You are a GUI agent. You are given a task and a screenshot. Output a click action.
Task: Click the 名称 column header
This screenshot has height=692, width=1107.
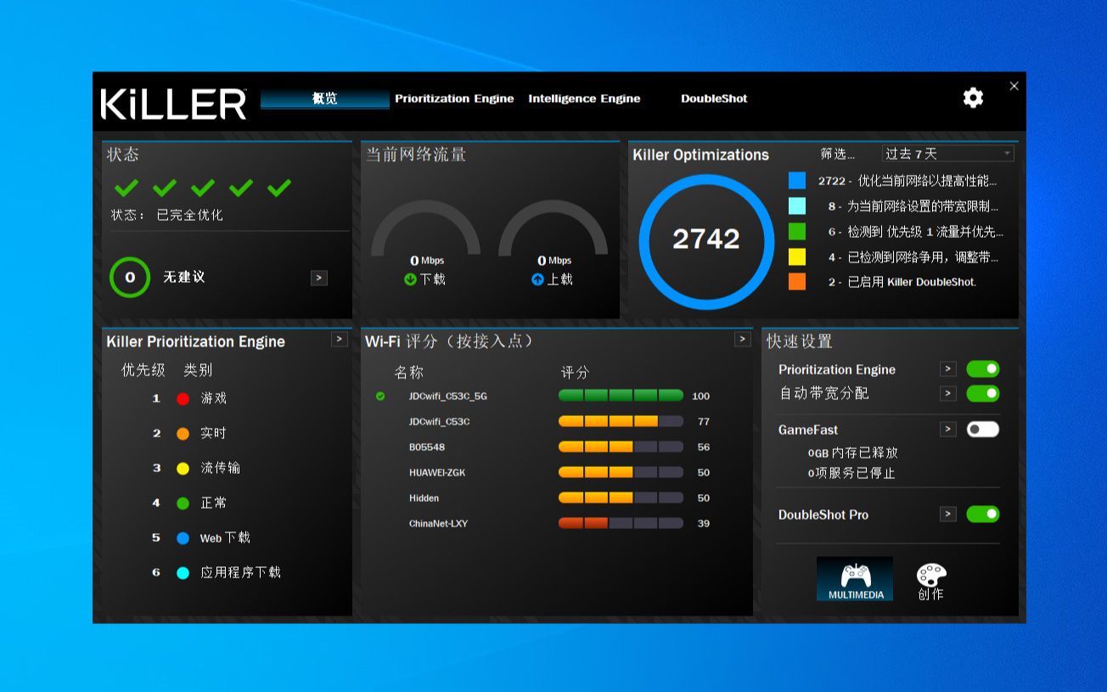point(408,373)
